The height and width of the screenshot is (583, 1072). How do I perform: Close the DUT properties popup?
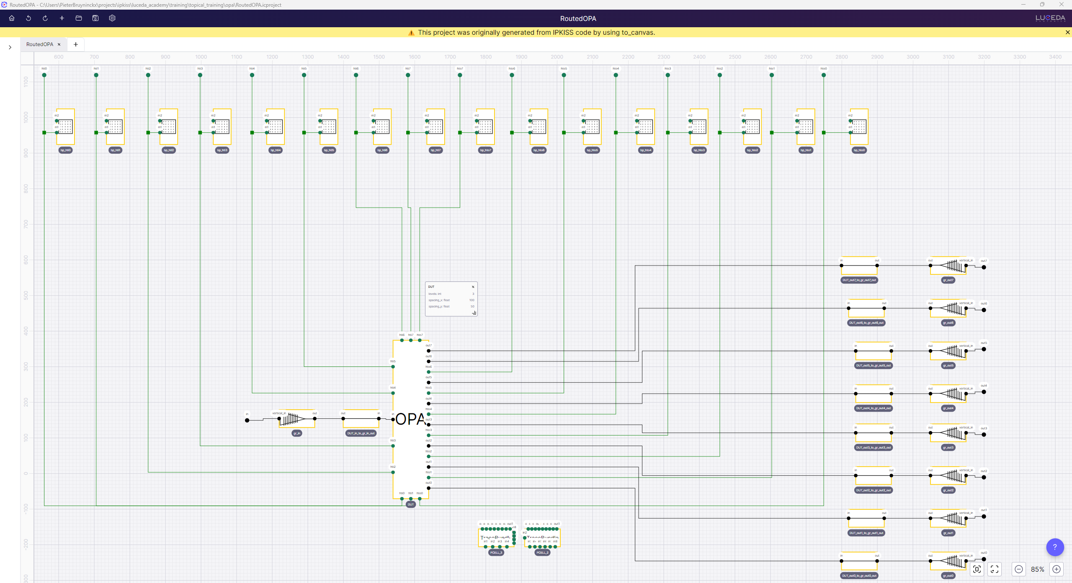coord(473,287)
